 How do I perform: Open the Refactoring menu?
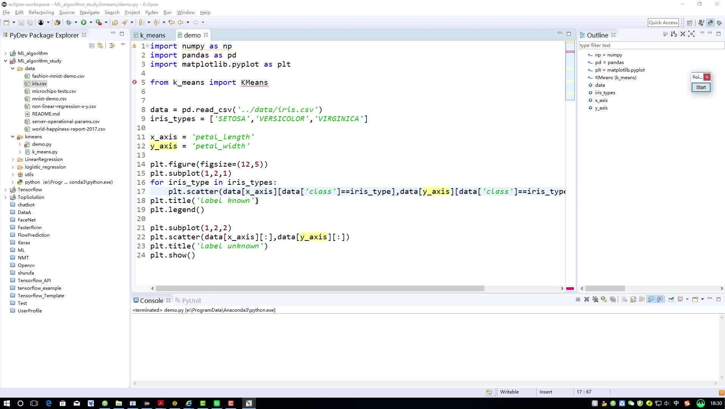[x=41, y=12]
